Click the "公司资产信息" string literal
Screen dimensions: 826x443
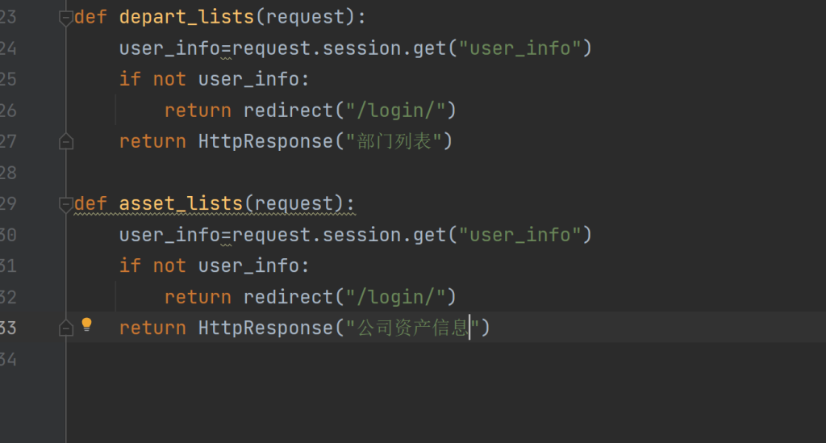[413, 328]
